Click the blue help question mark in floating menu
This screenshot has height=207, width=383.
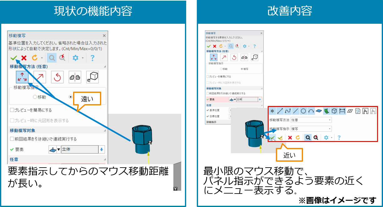(339, 137)
